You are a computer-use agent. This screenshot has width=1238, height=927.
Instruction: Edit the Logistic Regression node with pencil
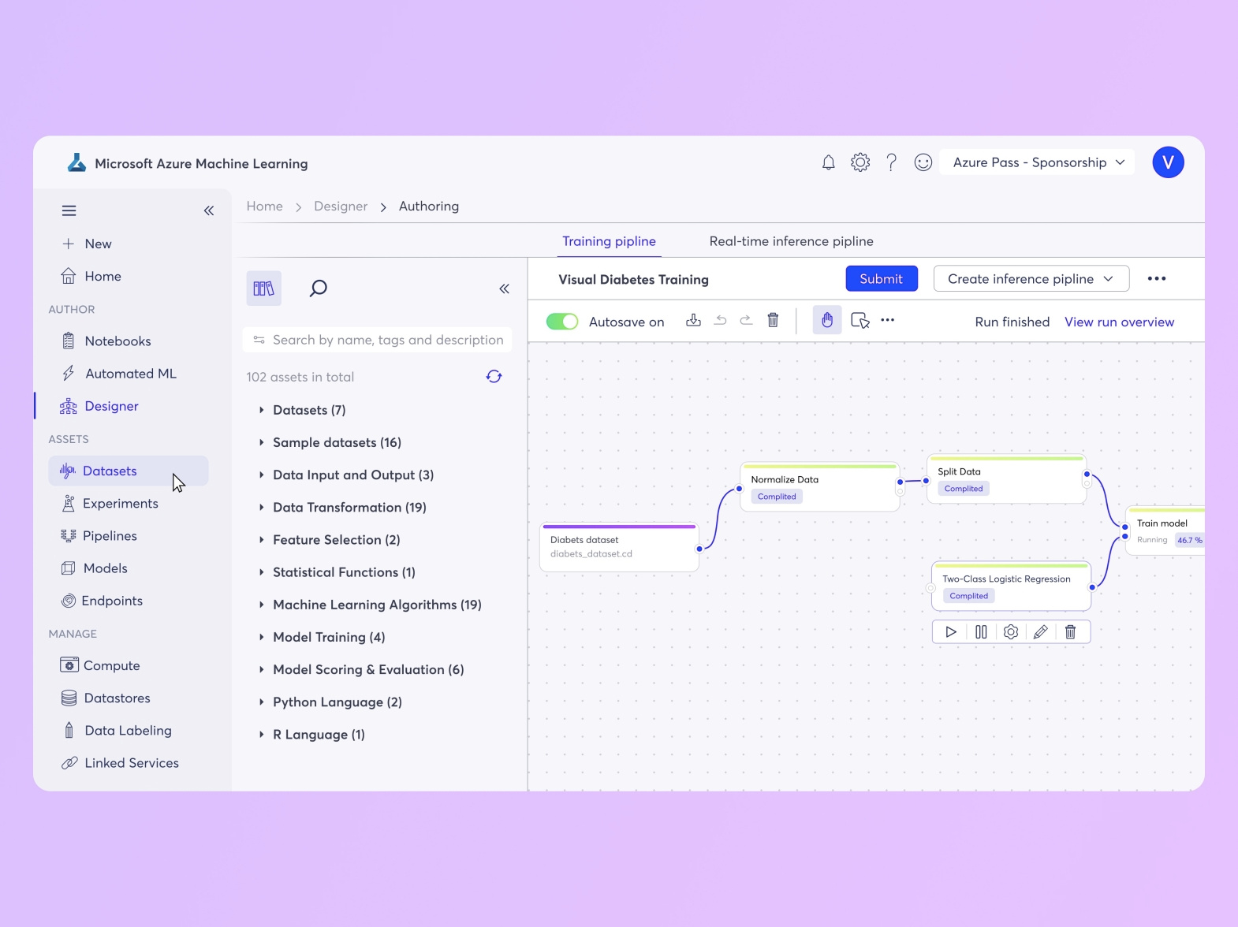coord(1041,632)
